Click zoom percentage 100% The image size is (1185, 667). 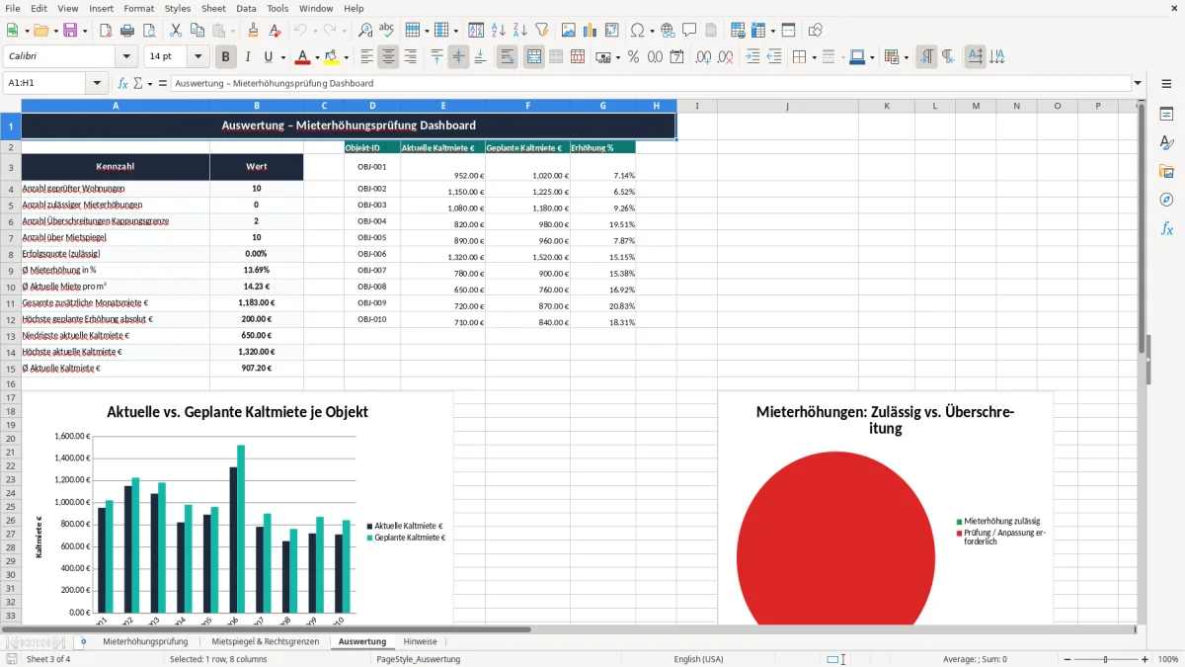click(1167, 659)
